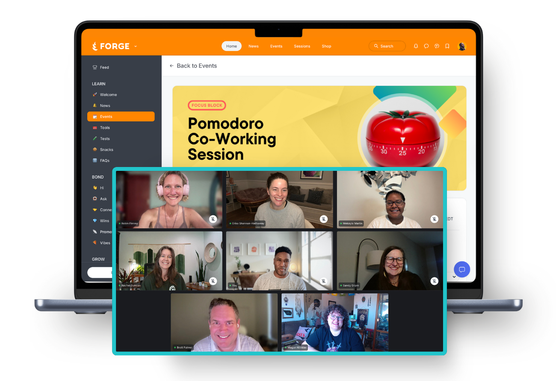This screenshot has height=381, width=556.
Task: Select Mekayla Martin's video tile
Action: point(390,199)
